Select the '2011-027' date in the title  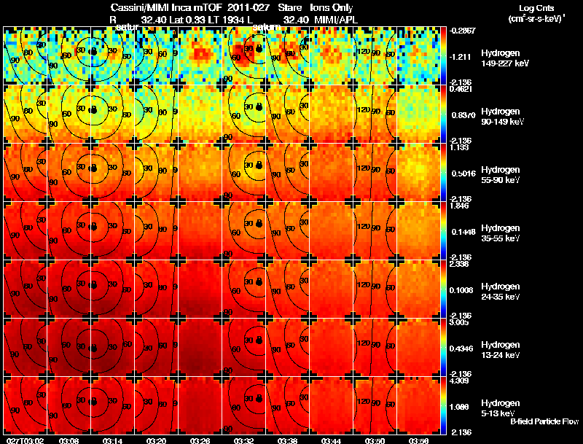pyautogui.click(x=248, y=7)
